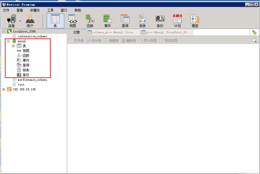The height and width of the screenshot is (174, 260).
Task: Click the 打开表 button
Action: [76, 40]
